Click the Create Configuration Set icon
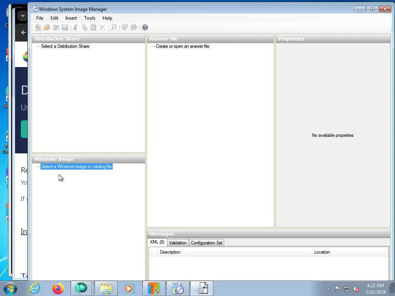The height and width of the screenshot is (296, 395). click(134, 27)
